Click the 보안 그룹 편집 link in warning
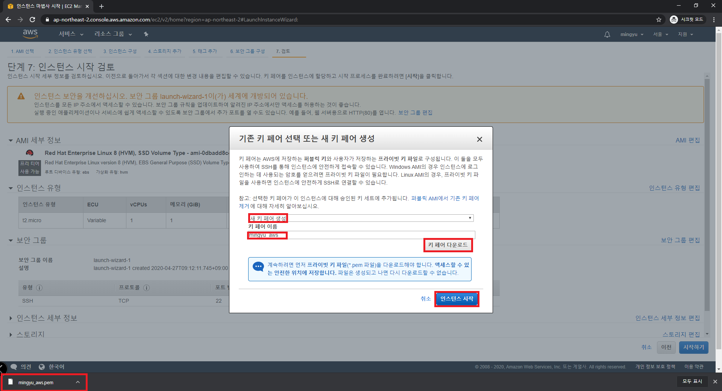The height and width of the screenshot is (391, 722). (415, 112)
